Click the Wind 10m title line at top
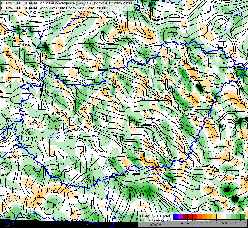248x228 pixels. tap(53, 8)
